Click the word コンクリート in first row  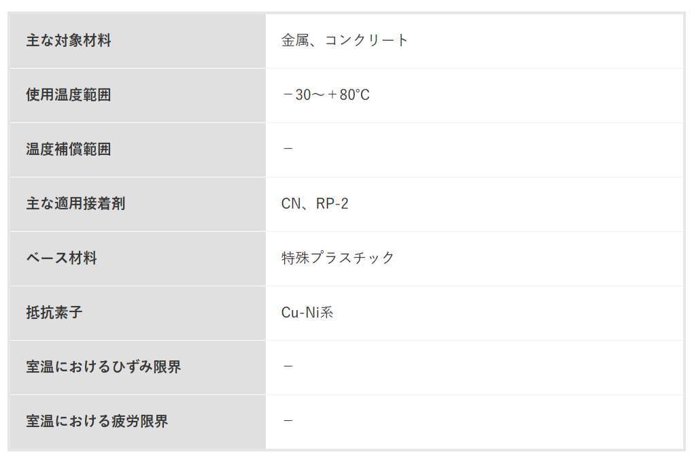[367, 41]
